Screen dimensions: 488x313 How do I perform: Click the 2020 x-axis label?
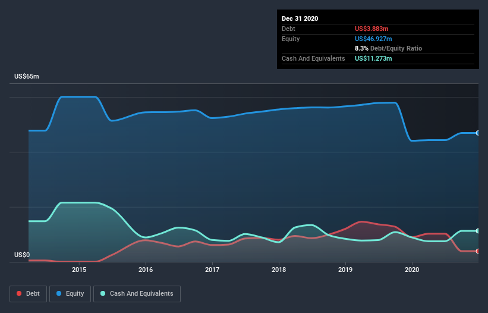(x=412, y=270)
